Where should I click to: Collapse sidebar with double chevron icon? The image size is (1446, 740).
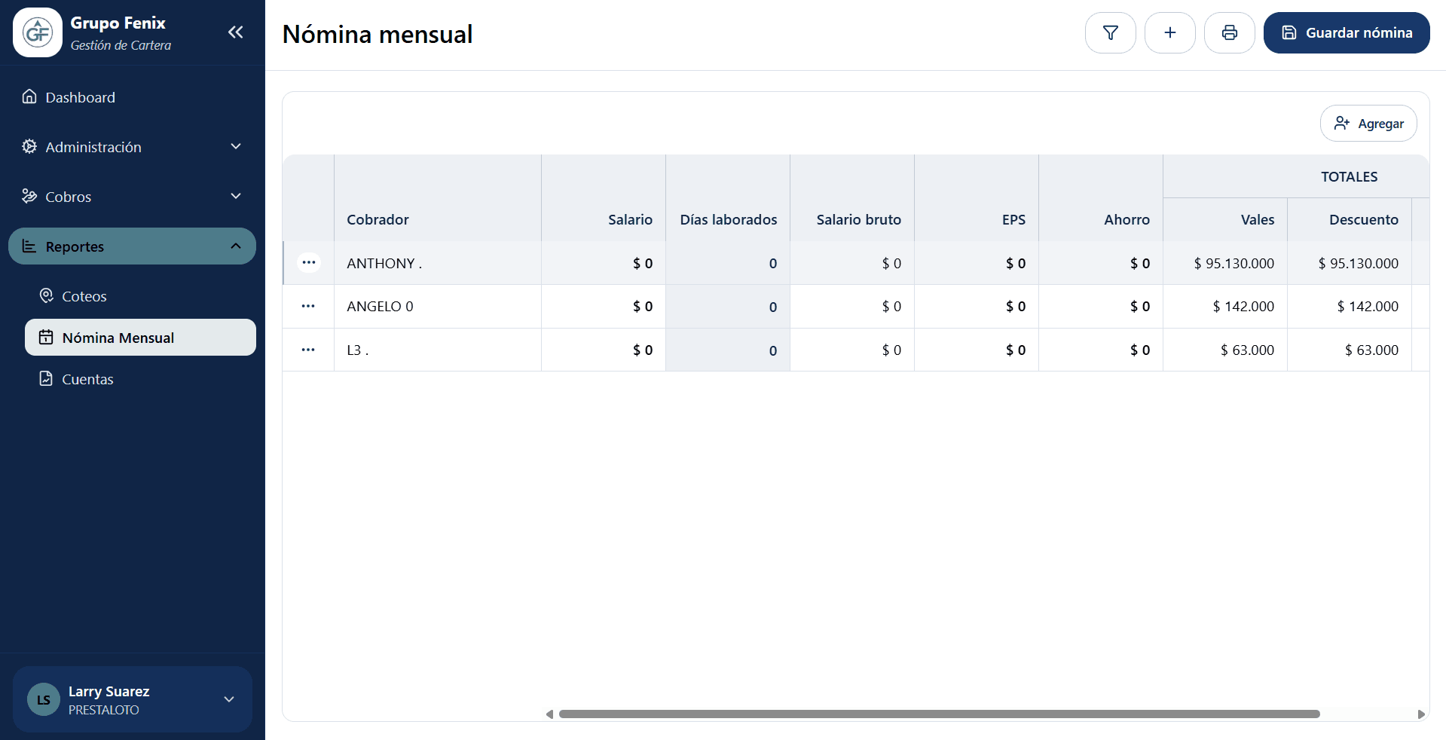235,32
